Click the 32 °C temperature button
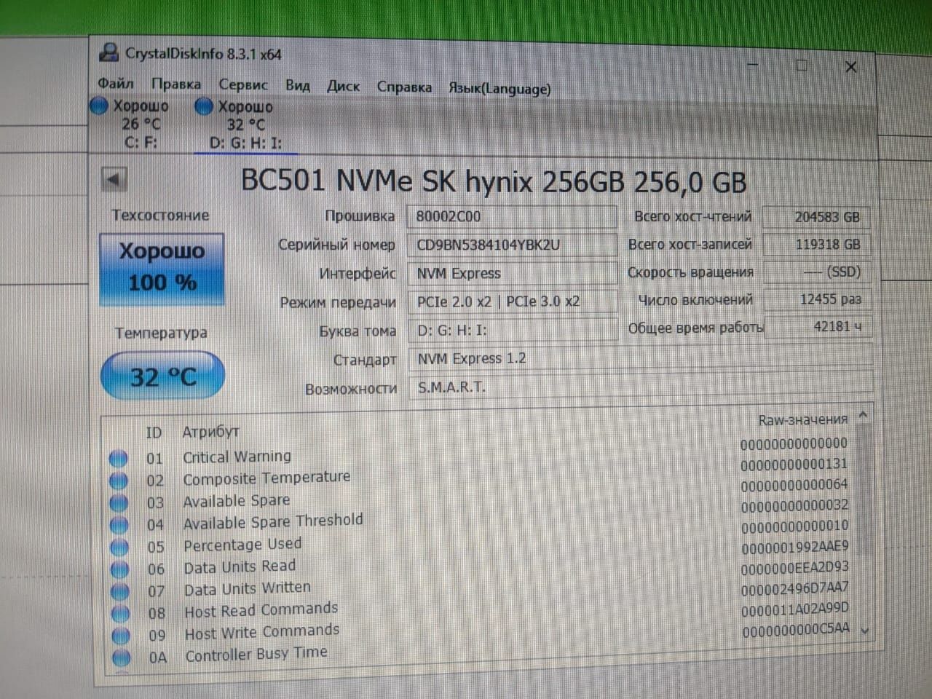 click(x=162, y=376)
